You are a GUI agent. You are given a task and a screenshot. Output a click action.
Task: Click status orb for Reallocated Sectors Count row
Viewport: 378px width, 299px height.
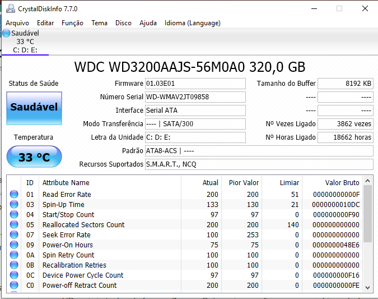[14, 224]
